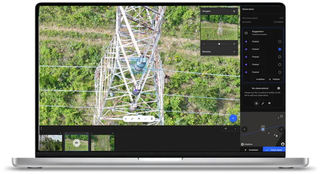Go to the next structure on map

pyautogui.click(x=281, y=129)
